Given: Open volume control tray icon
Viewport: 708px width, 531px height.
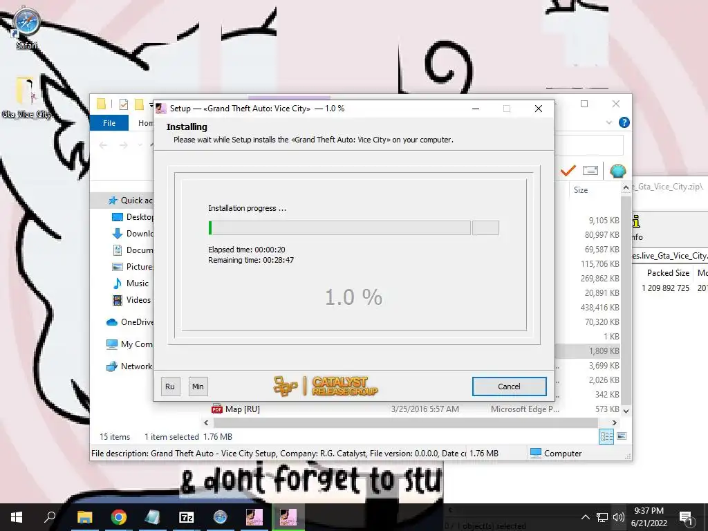Looking at the screenshot, I should (x=619, y=517).
